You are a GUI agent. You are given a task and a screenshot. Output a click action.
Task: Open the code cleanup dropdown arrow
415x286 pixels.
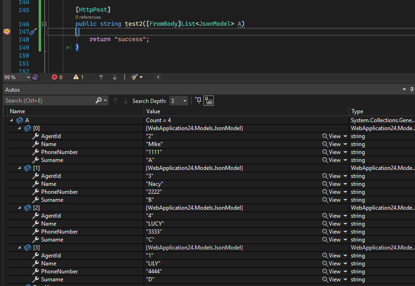coord(141,77)
